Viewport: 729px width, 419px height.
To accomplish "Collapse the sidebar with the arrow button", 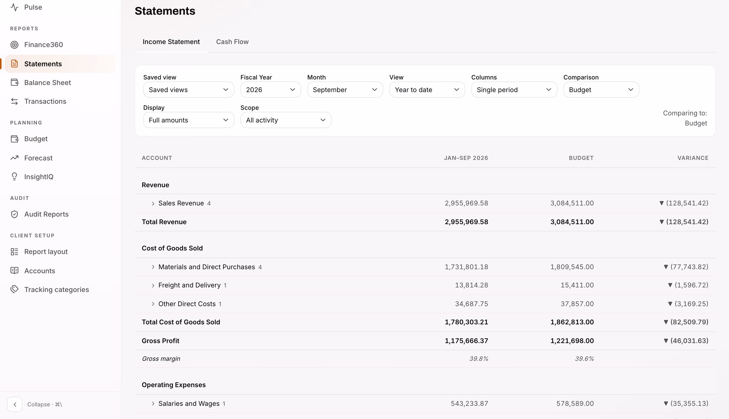I will pos(15,404).
